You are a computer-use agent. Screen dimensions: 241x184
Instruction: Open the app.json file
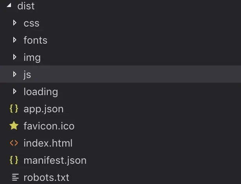click(43, 109)
